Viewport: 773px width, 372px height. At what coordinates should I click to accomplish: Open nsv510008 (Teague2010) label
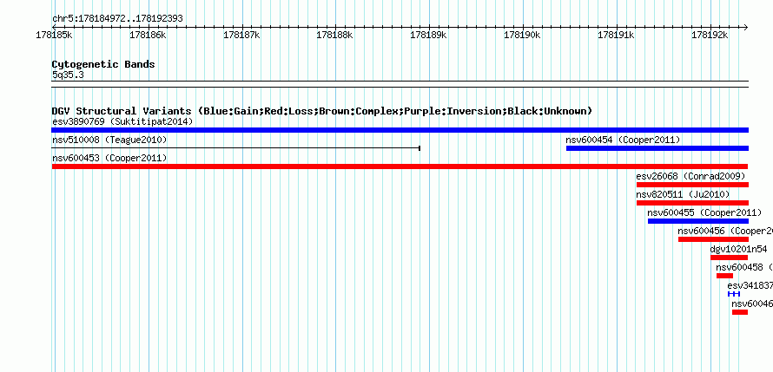[x=109, y=140]
